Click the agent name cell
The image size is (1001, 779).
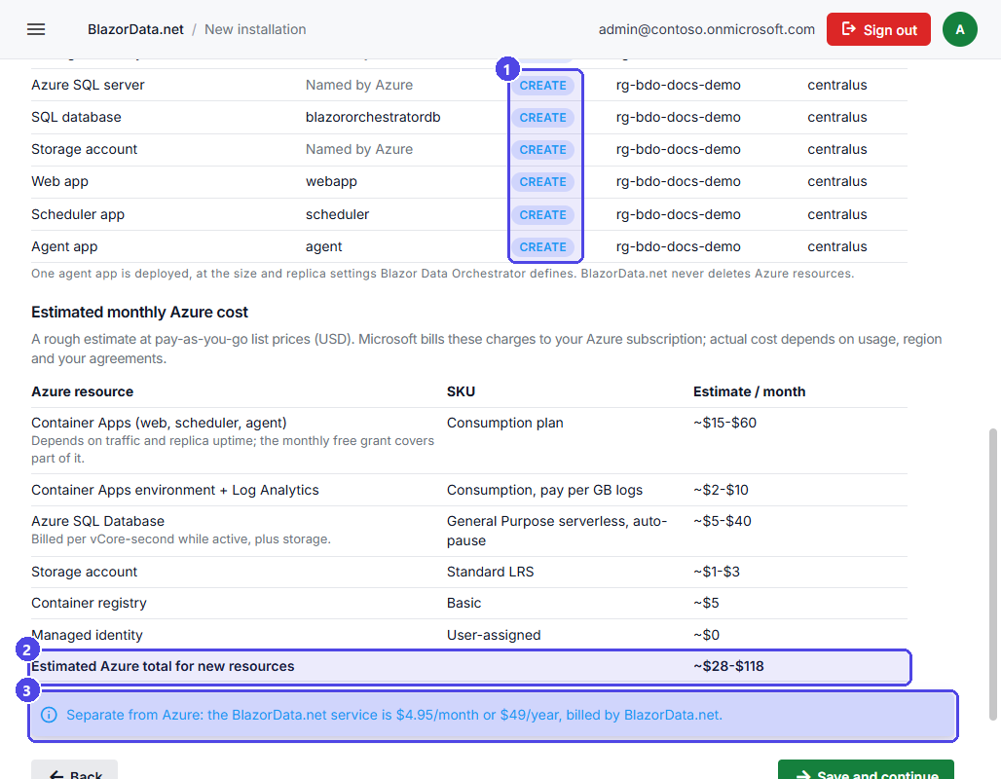point(323,246)
